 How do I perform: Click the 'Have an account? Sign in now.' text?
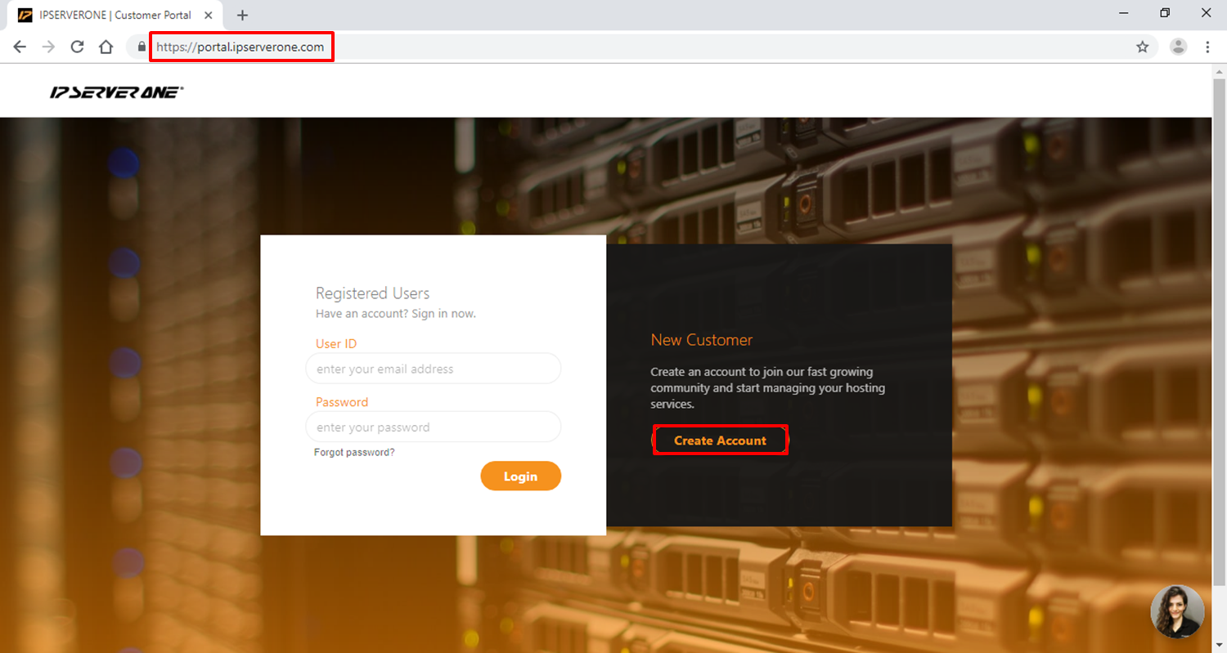[396, 314]
